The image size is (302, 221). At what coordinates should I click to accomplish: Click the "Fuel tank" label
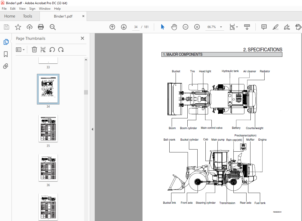pos(260,203)
